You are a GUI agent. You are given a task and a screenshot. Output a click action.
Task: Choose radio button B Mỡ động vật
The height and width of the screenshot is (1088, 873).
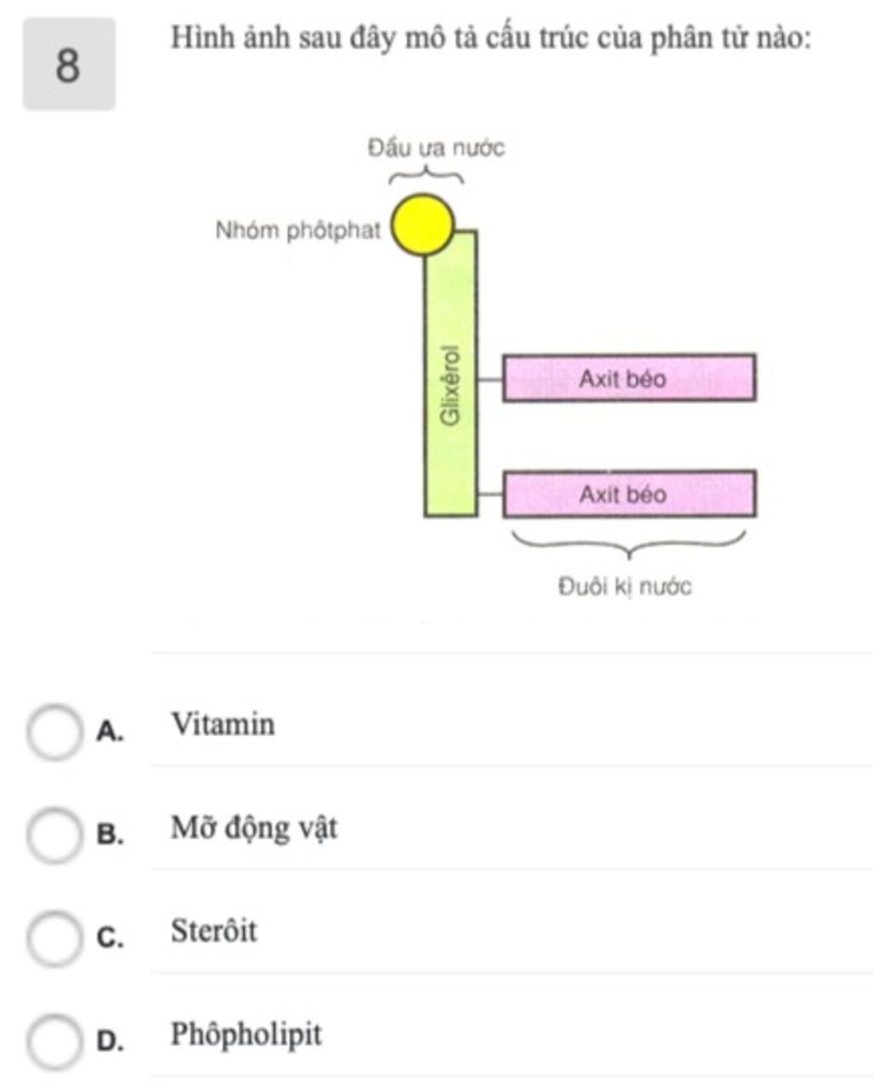54,836
